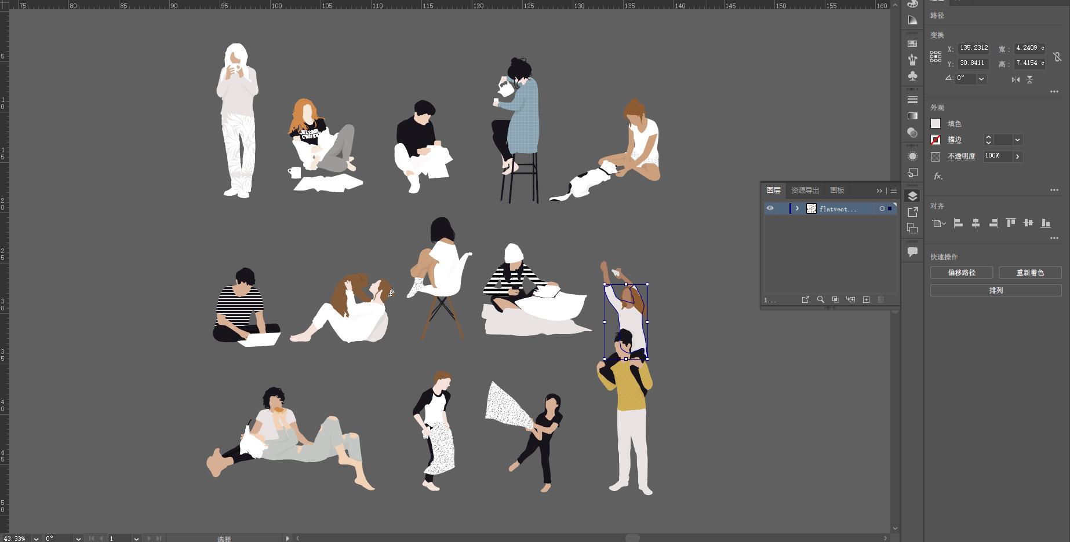Toggle visibility of the flatVect layer
The image size is (1070, 542).
click(x=770, y=208)
